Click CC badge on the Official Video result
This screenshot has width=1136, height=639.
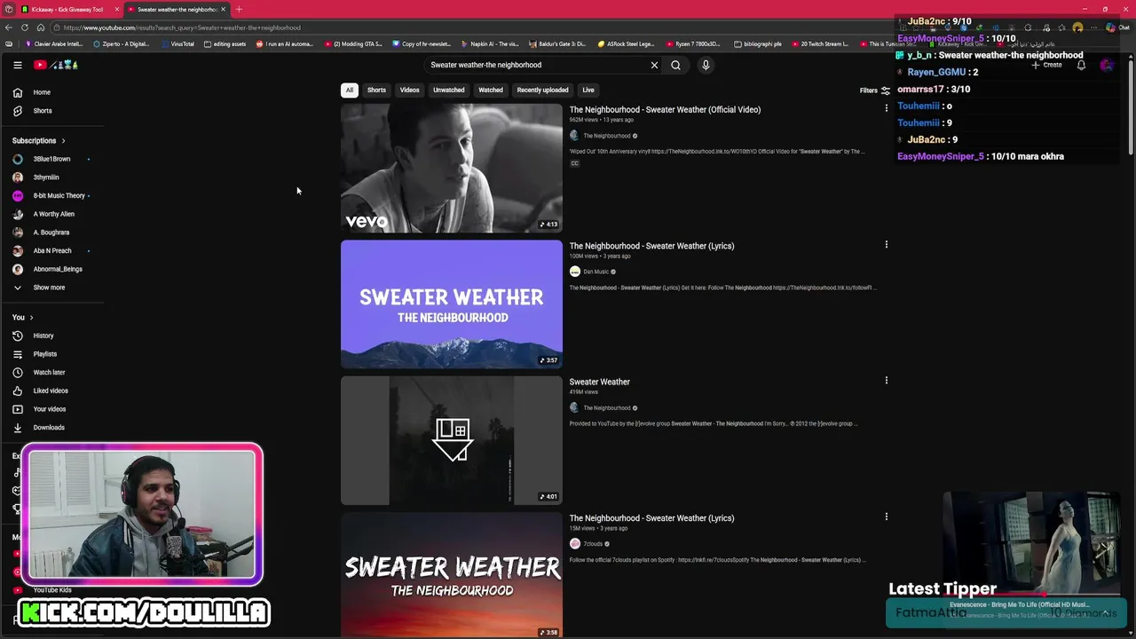(x=574, y=163)
